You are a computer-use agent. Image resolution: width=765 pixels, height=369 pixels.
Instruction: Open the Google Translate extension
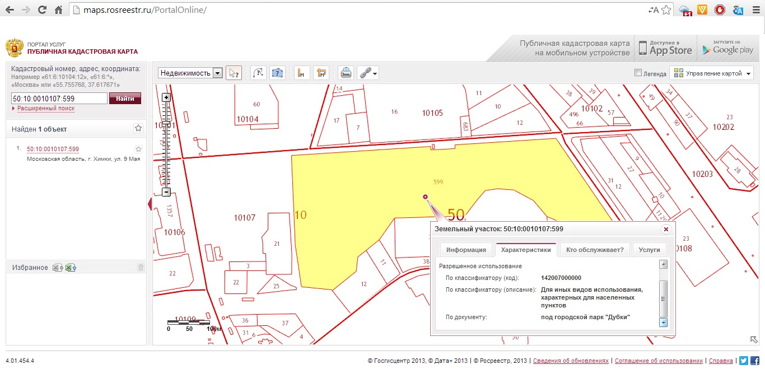click(738, 10)
